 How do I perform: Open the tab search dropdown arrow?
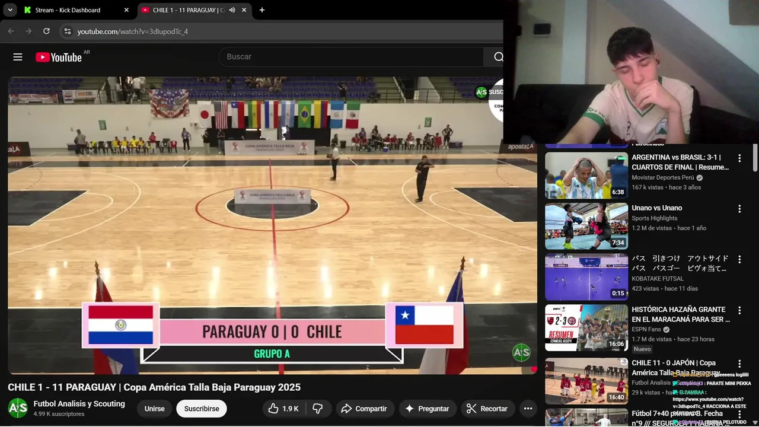pos(10,10)
